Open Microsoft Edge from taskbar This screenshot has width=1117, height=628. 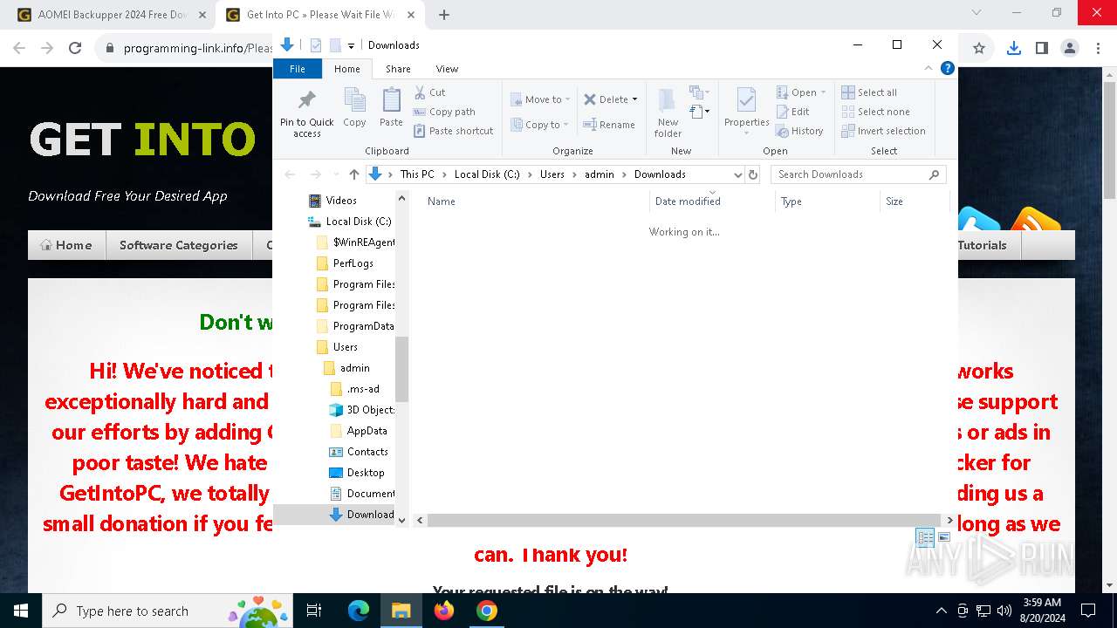pyautogui.click(x=359, y=611)
